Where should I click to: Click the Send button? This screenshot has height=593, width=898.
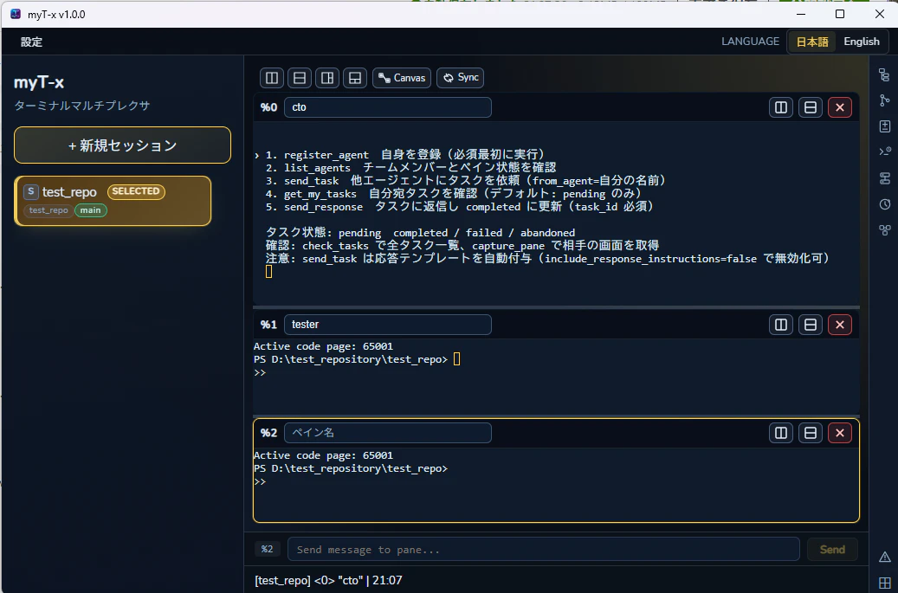(x=832, y=550)
